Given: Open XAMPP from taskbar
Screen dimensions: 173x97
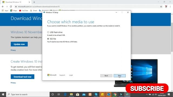Looking at the screenshot, I should [90, 94].
